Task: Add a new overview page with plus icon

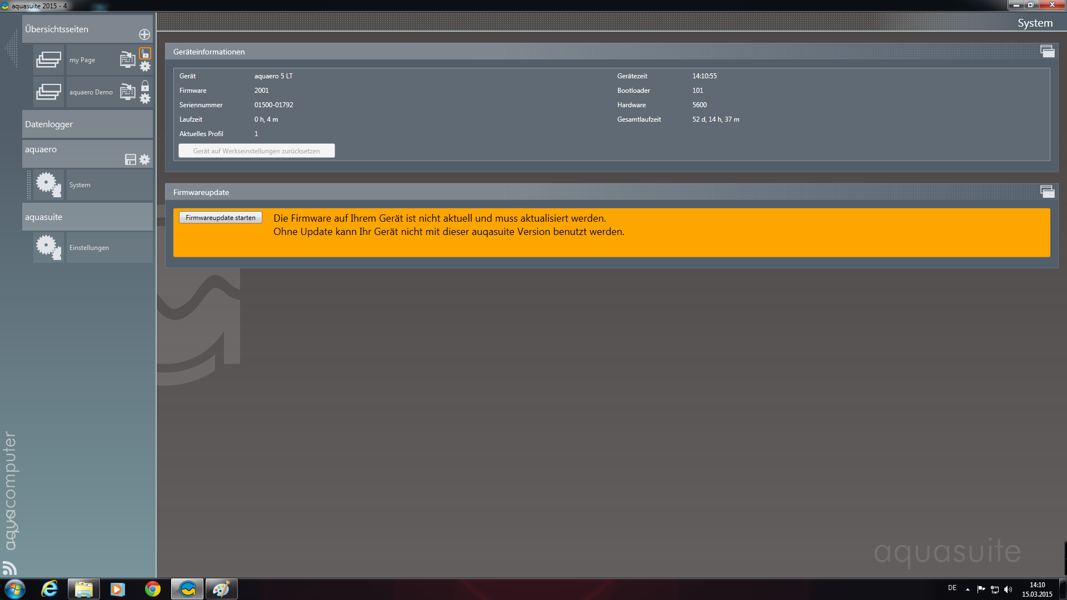Action: (144, 34)
